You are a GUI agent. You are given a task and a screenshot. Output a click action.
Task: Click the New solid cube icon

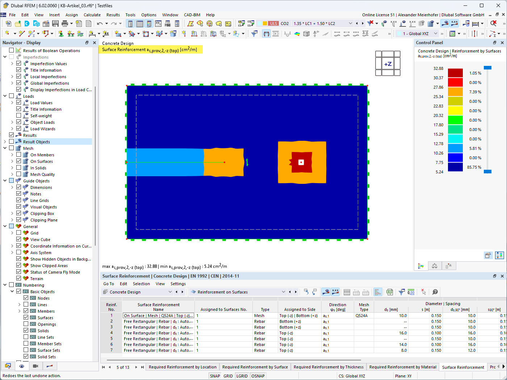[x=173, y=34]
